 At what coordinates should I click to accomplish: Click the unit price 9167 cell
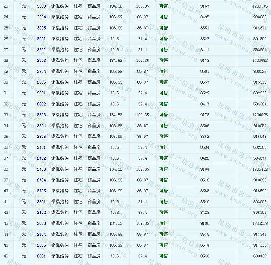tap(205, 6)
